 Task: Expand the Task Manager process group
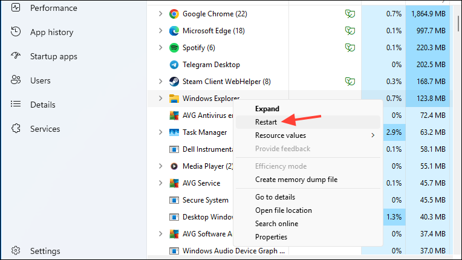160,132
